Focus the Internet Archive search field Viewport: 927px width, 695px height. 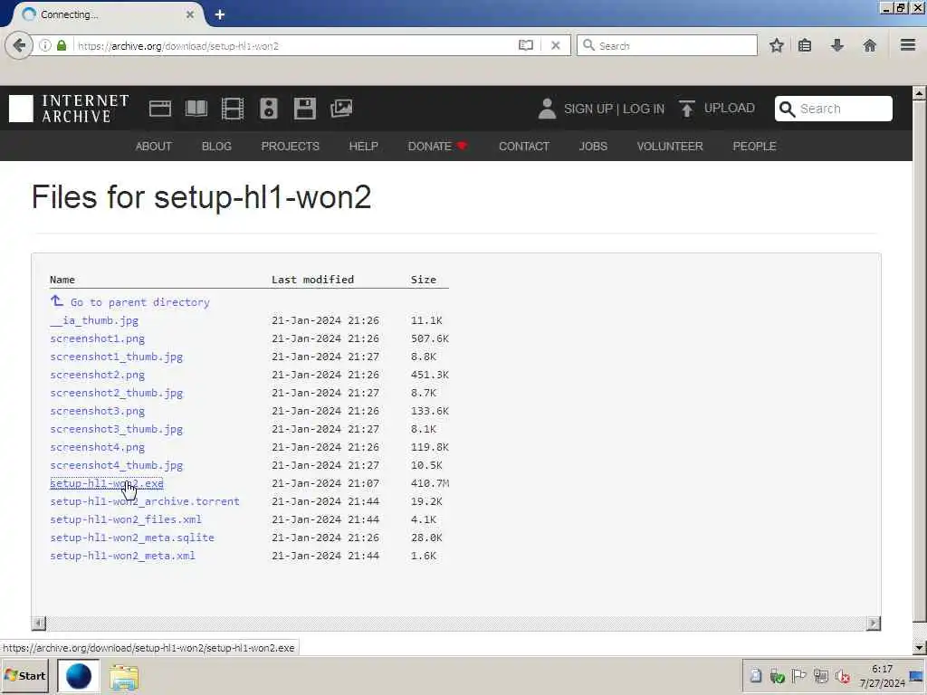[x=833, y=109]
